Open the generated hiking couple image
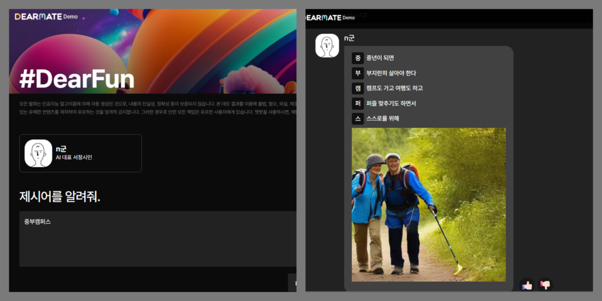 tap(429, 205)
